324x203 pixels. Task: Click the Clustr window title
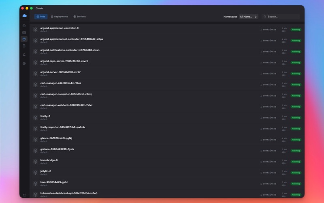39,8
